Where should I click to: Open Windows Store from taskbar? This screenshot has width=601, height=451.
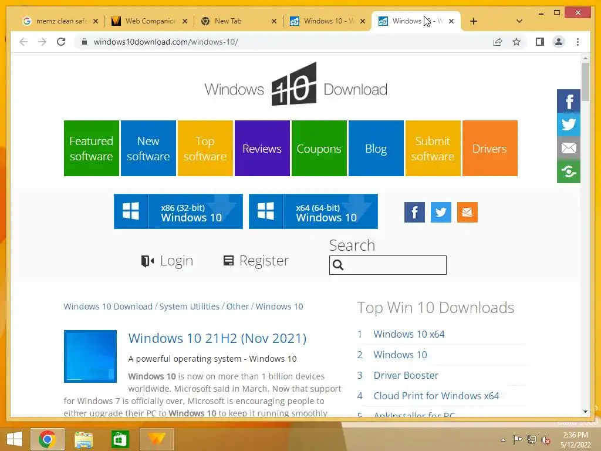tap(120, 439)
